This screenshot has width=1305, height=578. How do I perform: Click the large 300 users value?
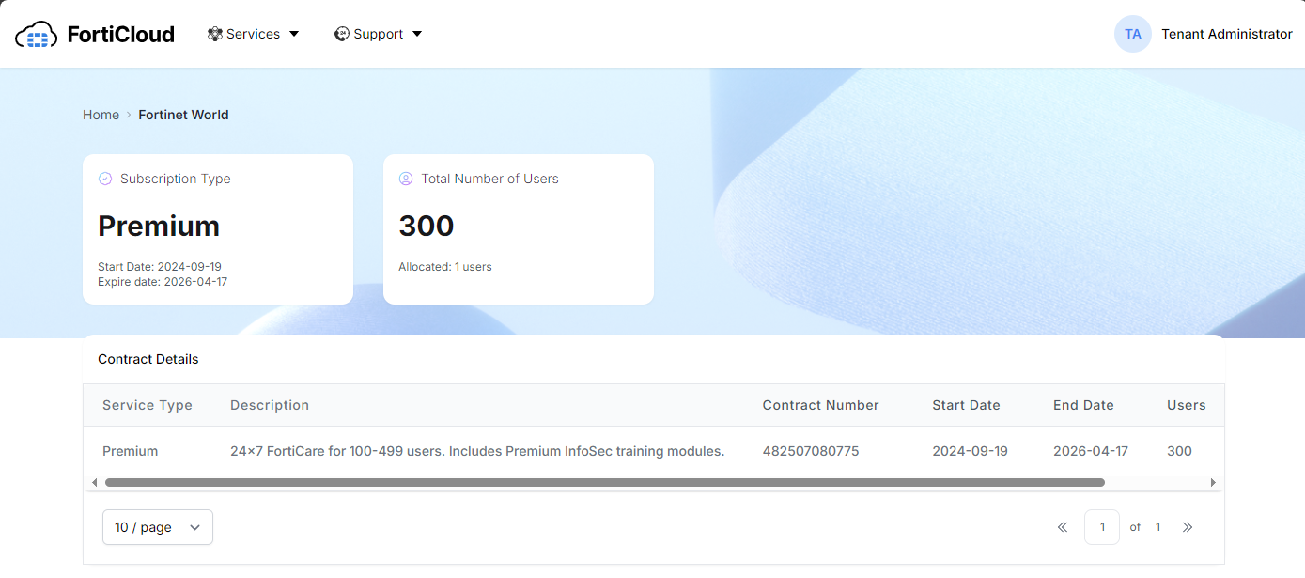[x=427, y=227]
